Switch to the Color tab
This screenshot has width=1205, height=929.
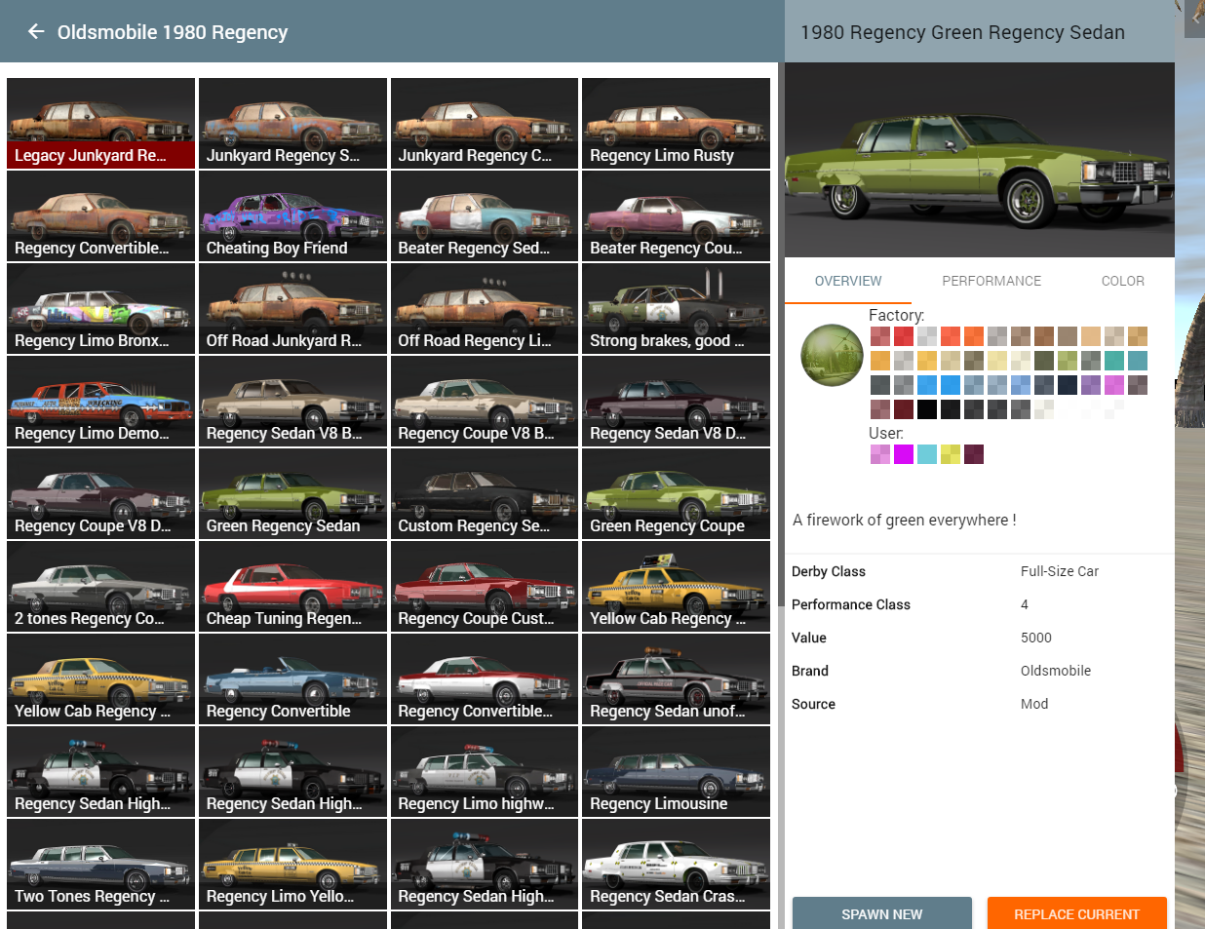click(1122, 281)
